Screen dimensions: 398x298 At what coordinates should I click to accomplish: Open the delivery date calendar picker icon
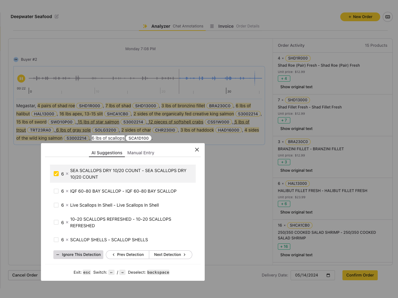328,275
